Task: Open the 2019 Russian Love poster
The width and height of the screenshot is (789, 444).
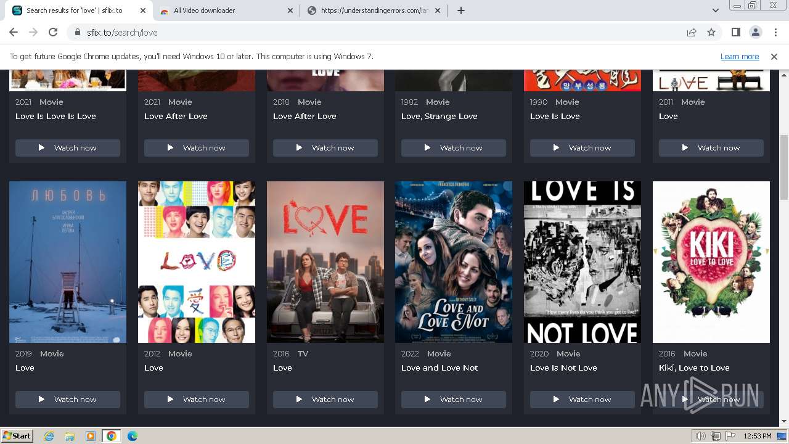Action: [x=68, y=262]
